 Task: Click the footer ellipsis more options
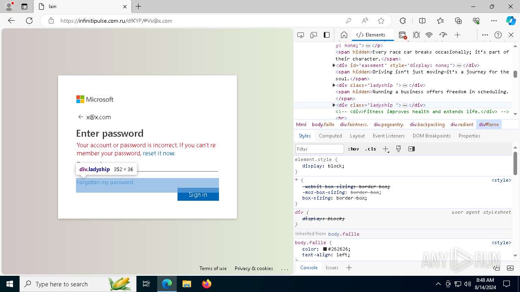284,268
